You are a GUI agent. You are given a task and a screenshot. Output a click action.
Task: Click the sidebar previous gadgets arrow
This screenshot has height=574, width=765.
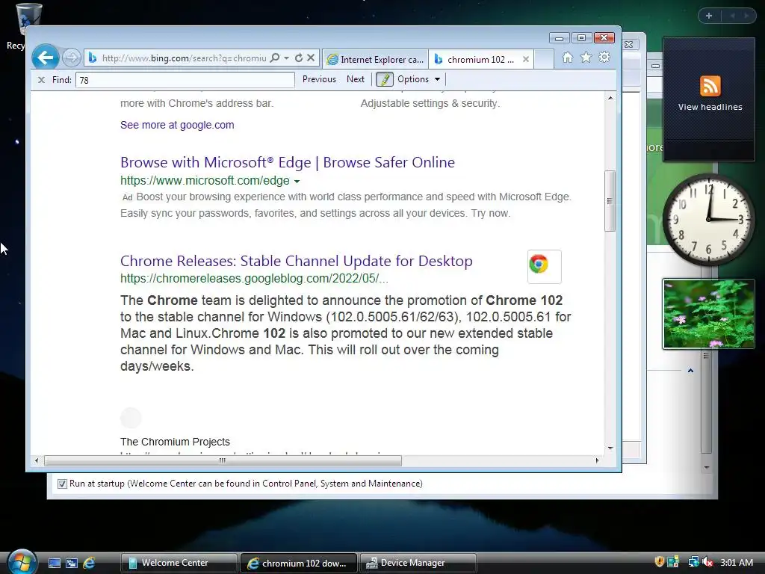coord(732,16)
